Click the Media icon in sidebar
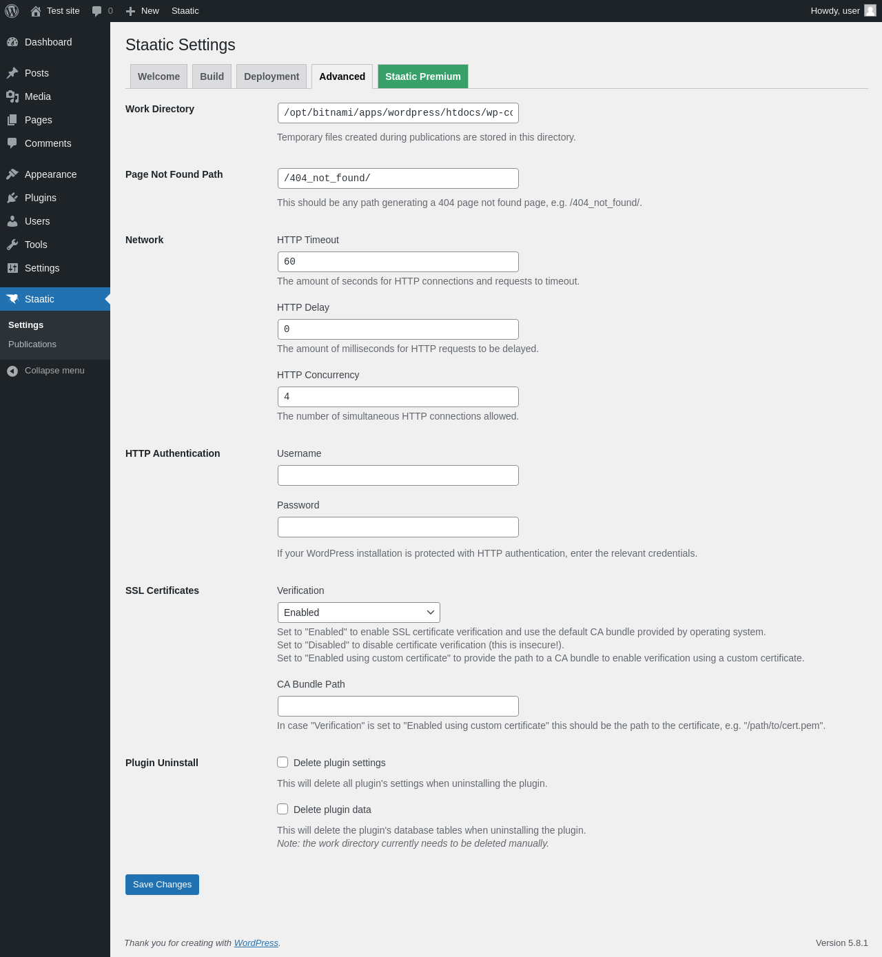This screenshot has height=957, width=882. 12,96
